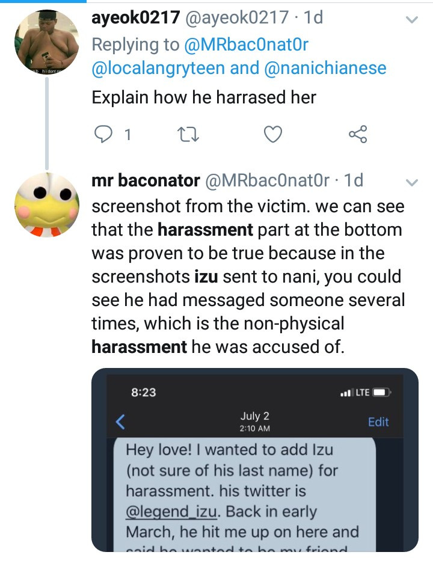Open mr baconator's display name profile
Viewport: 433px width, 561px height.
pos(146,180)
